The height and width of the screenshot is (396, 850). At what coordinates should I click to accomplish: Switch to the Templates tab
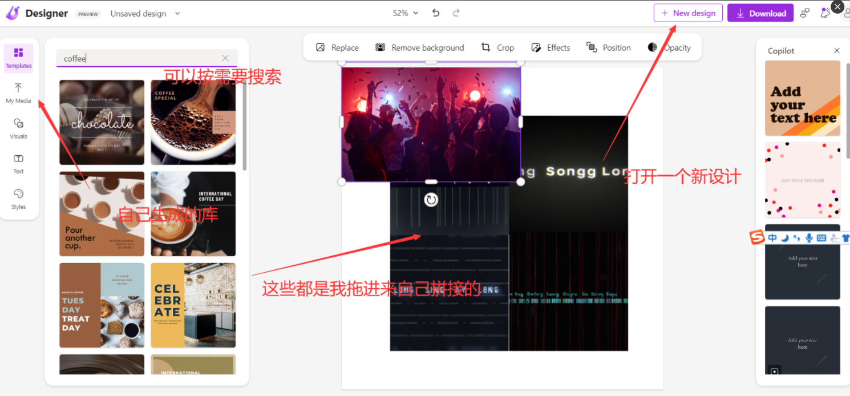[x=18, y=58]
